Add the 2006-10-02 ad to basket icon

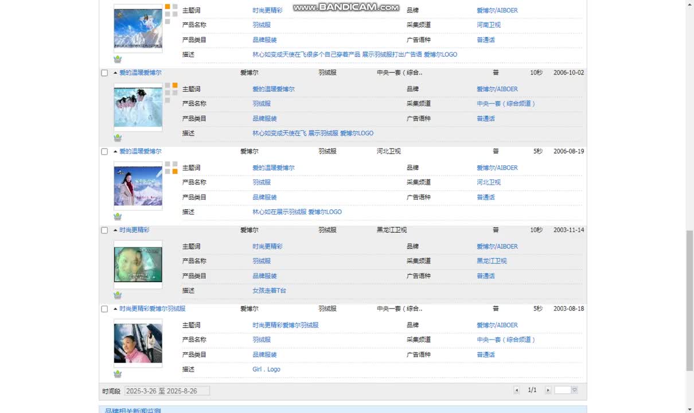point(118,138)
